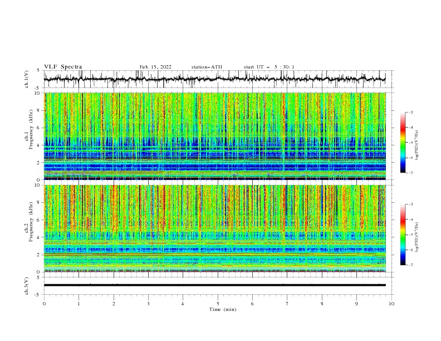Viewport: 441px width, 341px height.
Task: Click the upper ch.1 PSD color bar
Action: (x=403, y=143)
